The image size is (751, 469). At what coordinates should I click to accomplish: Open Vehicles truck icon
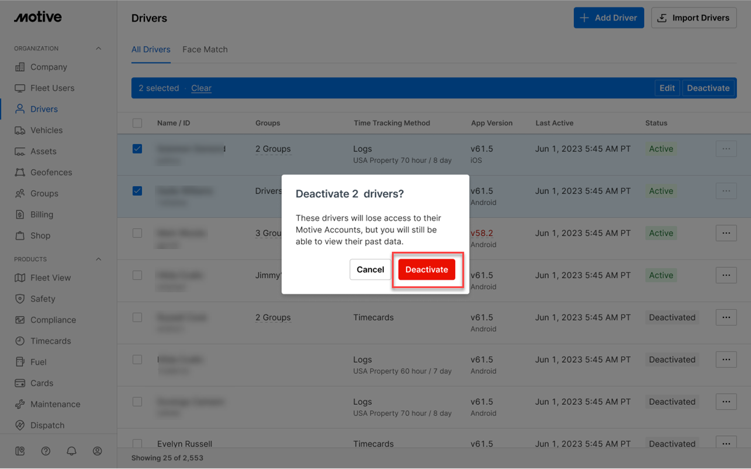tap(20, 130)
